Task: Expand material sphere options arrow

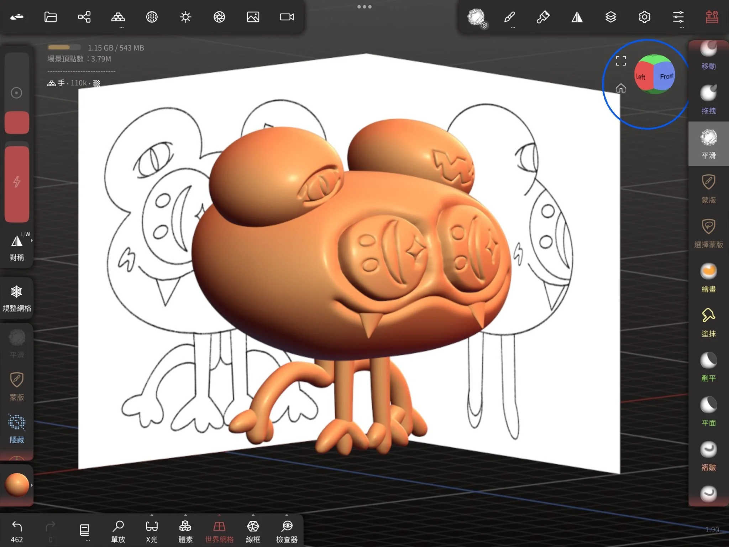Action: 32,485
